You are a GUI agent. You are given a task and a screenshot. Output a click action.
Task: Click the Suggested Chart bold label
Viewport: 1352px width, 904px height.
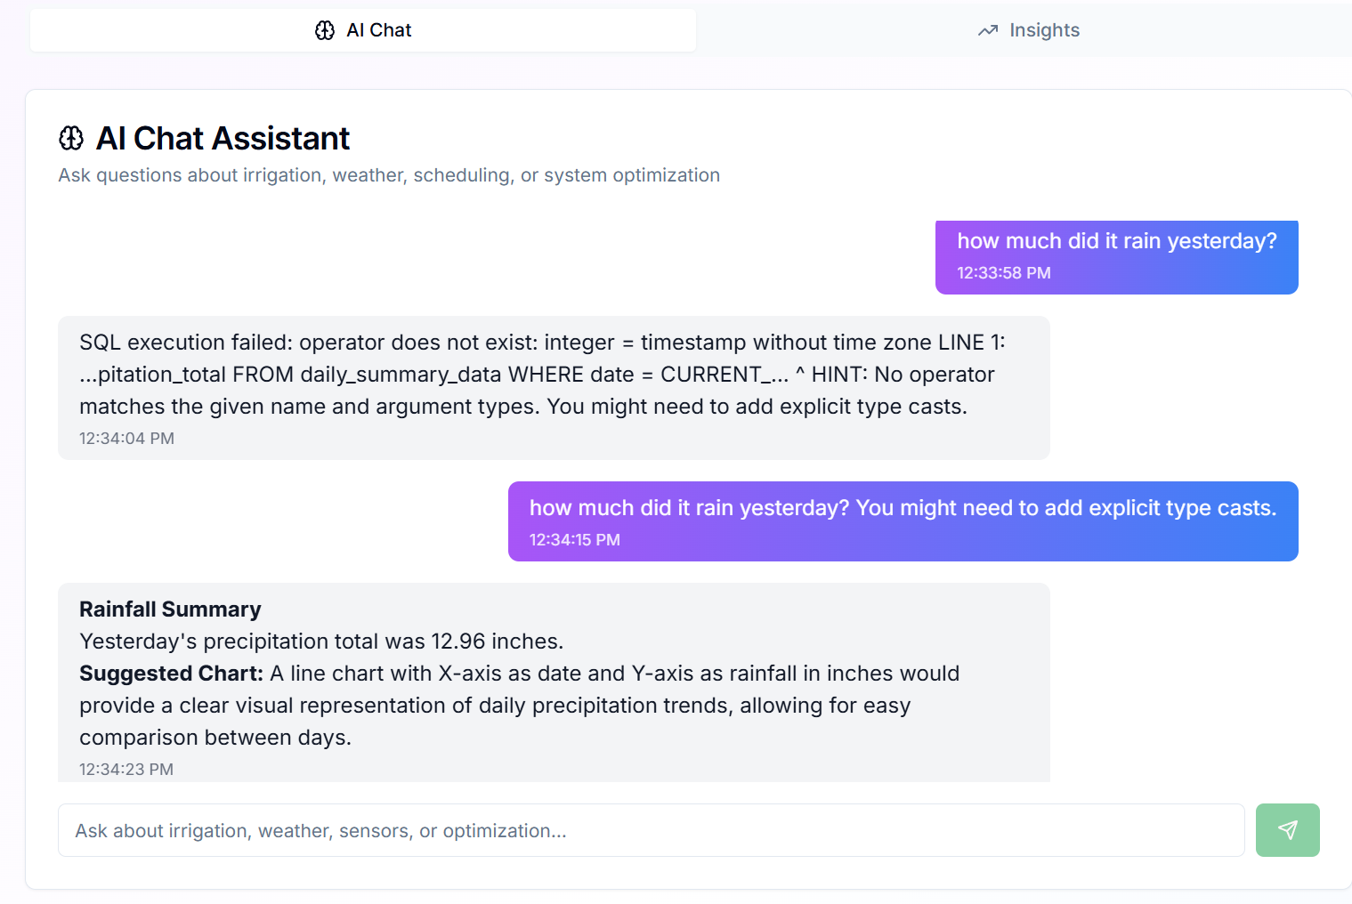coord(172,674)
